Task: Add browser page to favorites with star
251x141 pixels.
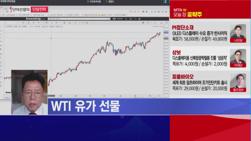Action: (x=138, y=11)
